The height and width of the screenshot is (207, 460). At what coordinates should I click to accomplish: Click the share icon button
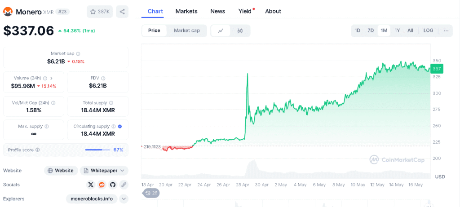pos(122,12)
